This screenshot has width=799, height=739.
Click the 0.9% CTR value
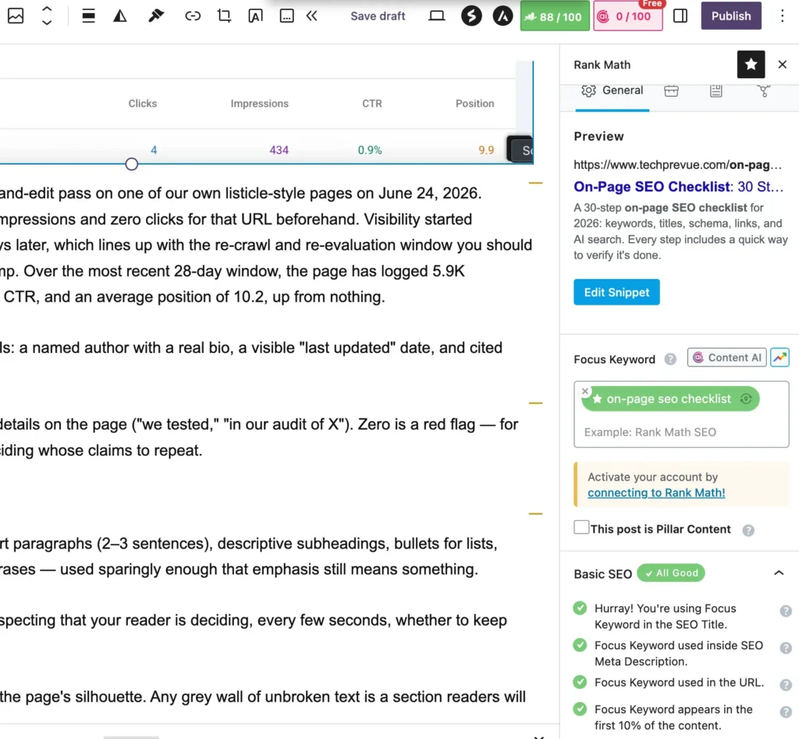tap(369, 150)
